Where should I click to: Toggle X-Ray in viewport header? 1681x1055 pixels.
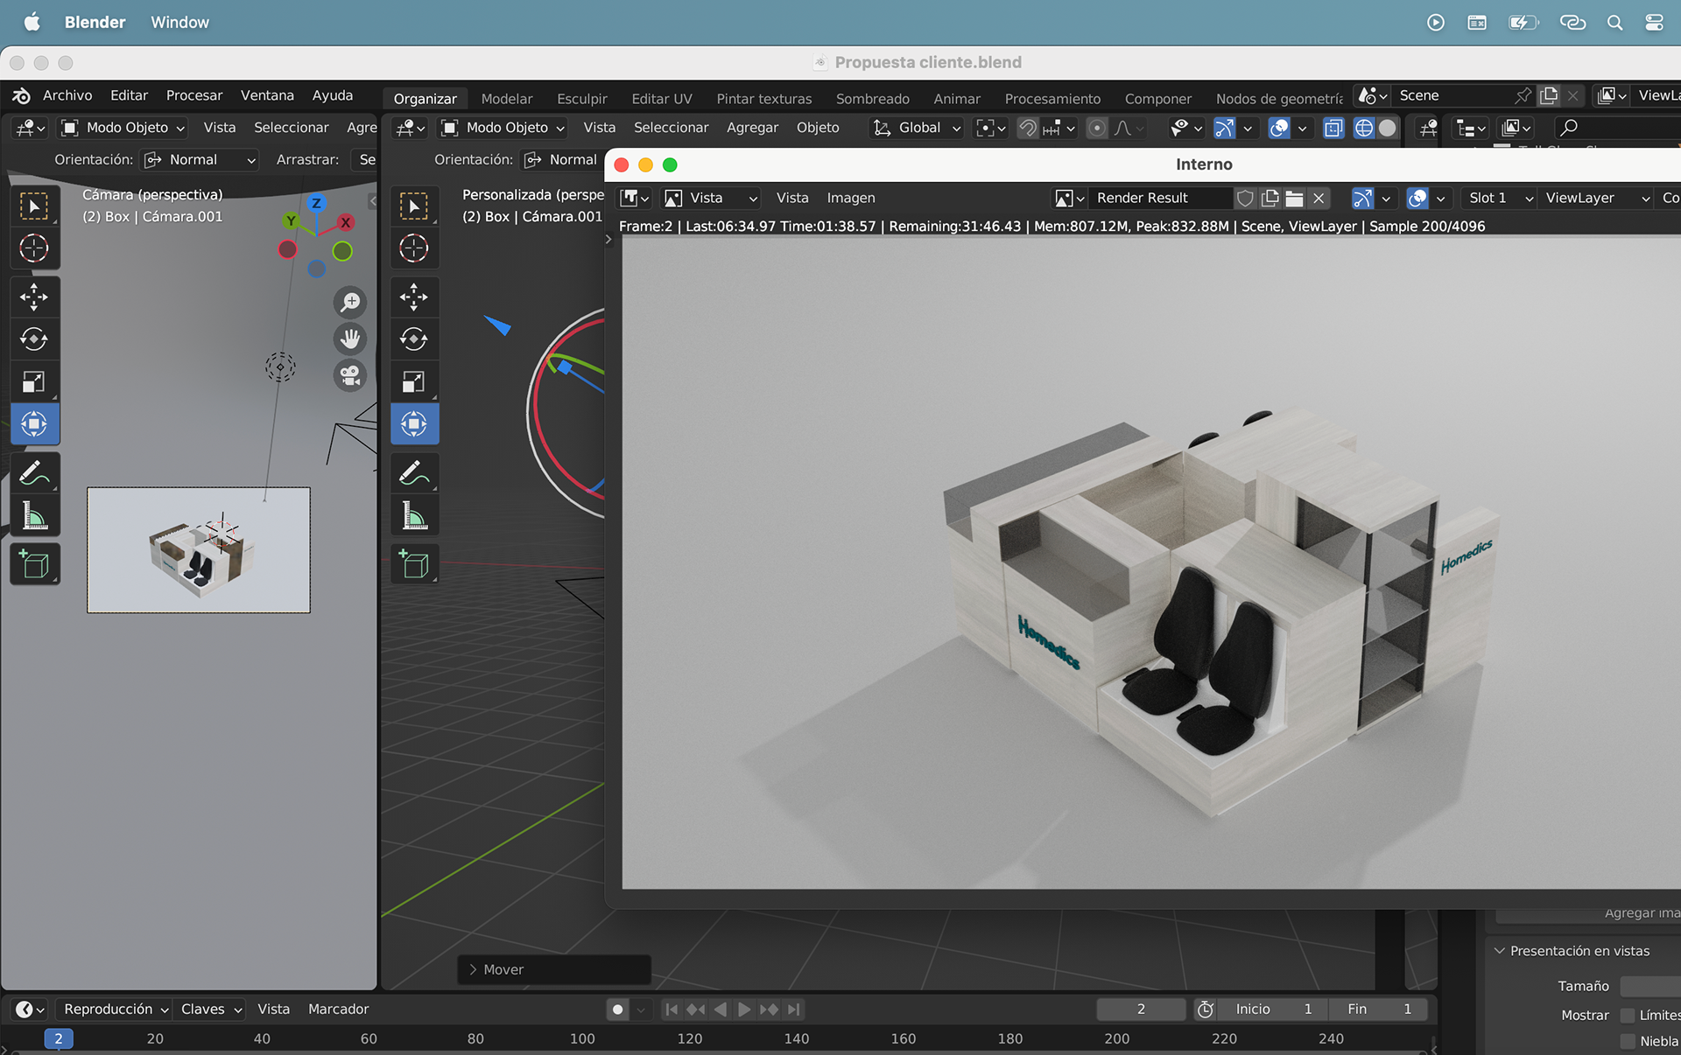tap(1333, 128)
